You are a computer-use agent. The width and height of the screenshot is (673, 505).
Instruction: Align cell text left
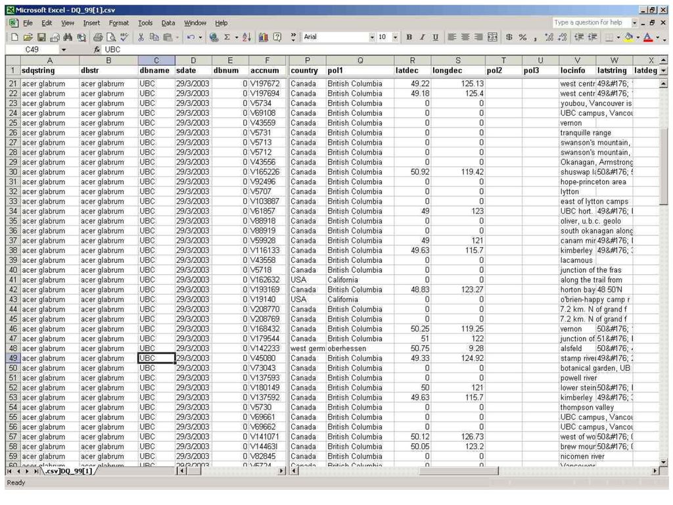coord(452,37)
